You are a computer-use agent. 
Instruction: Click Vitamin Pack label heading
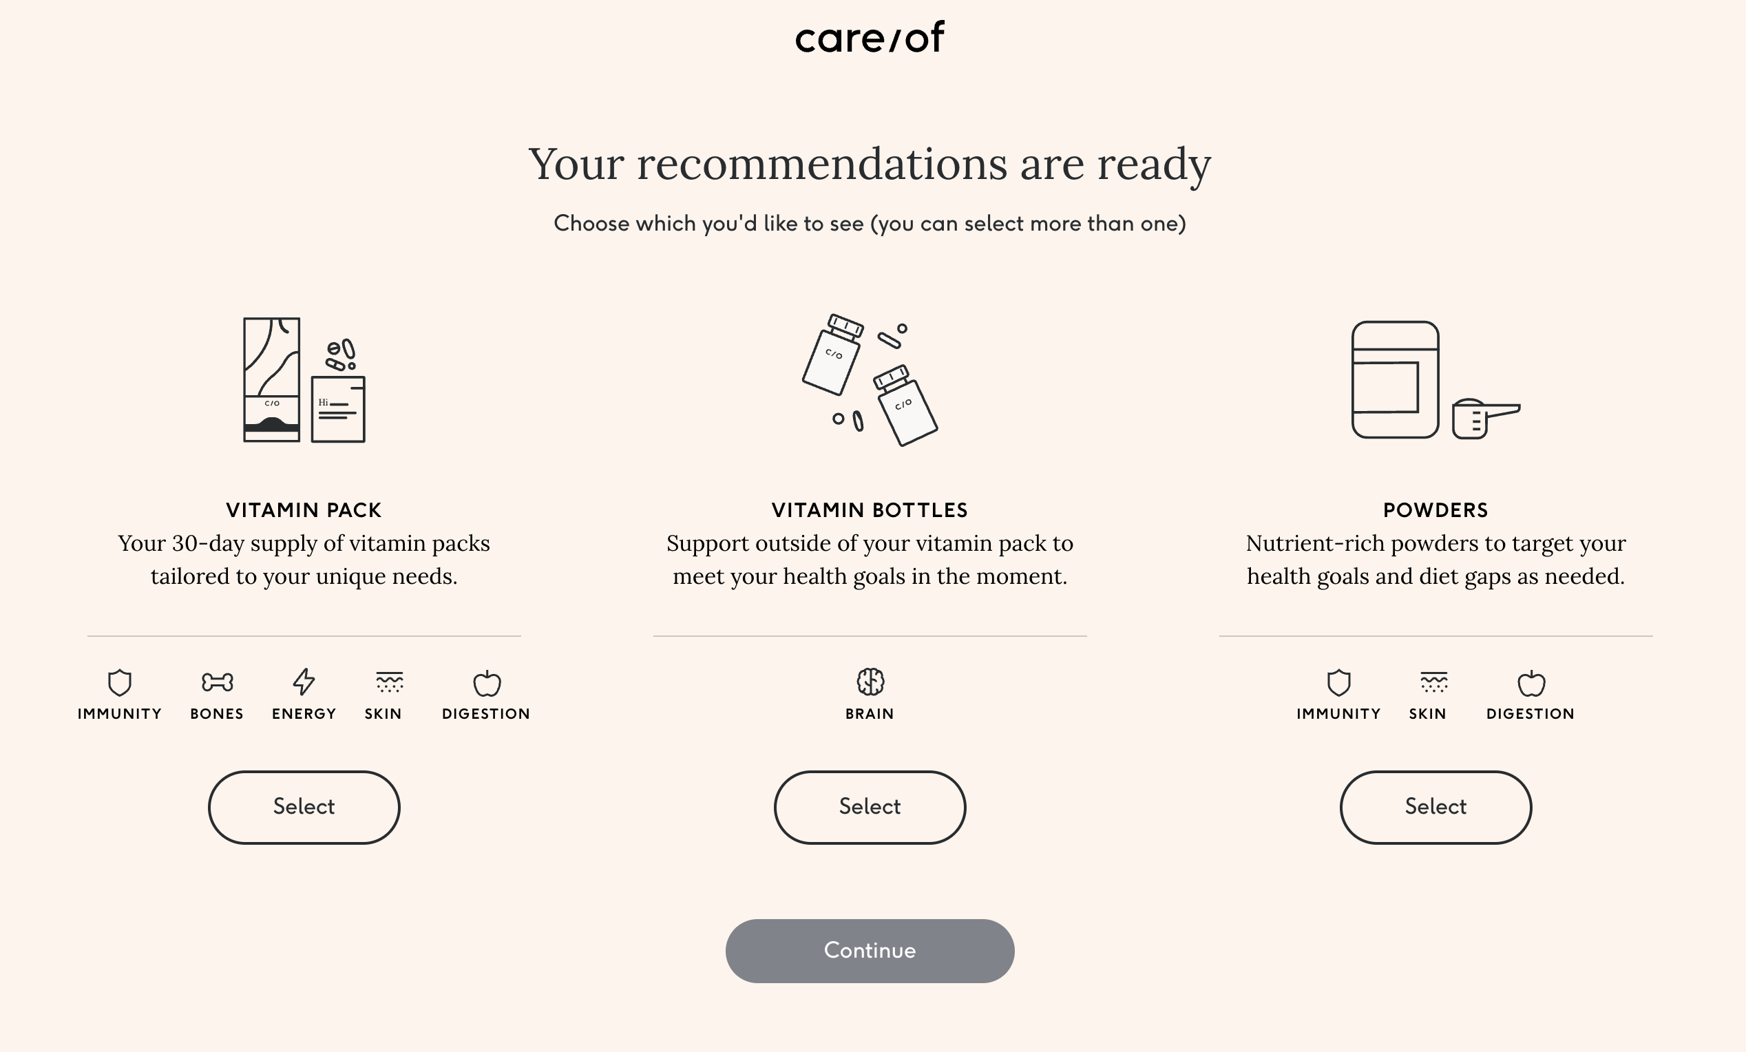tap(303, 509)
